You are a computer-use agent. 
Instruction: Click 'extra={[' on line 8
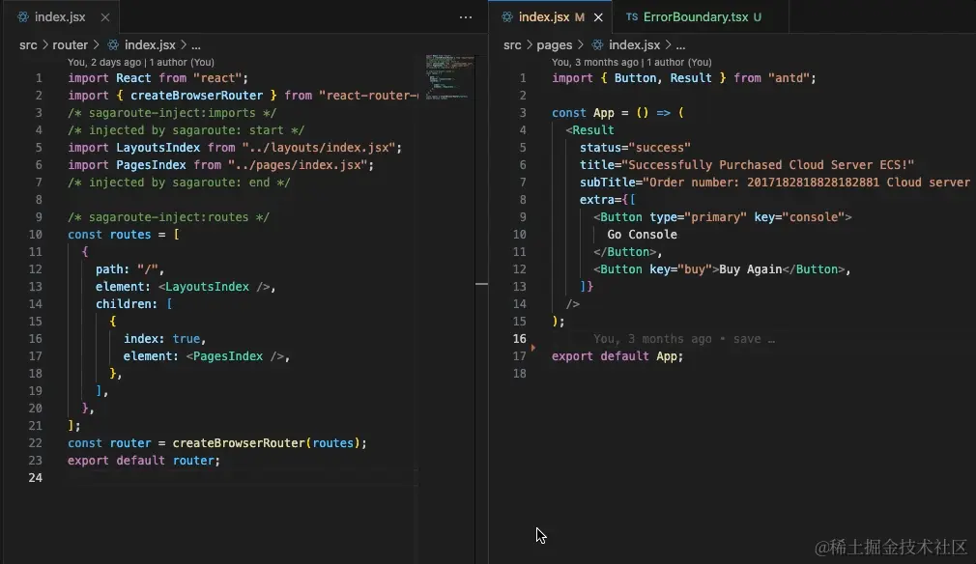608,200
